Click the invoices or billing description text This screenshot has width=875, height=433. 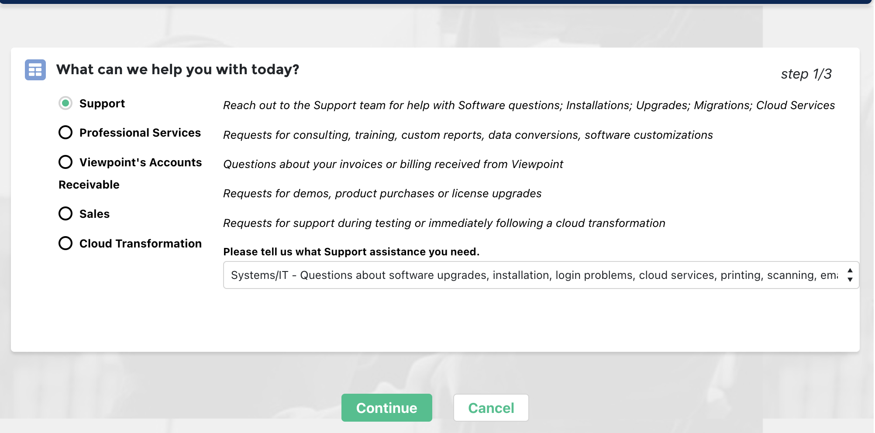393,164
